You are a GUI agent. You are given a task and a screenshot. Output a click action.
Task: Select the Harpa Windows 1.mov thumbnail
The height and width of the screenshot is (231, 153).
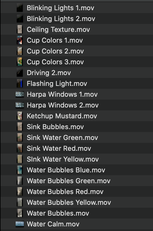point(20,94)
